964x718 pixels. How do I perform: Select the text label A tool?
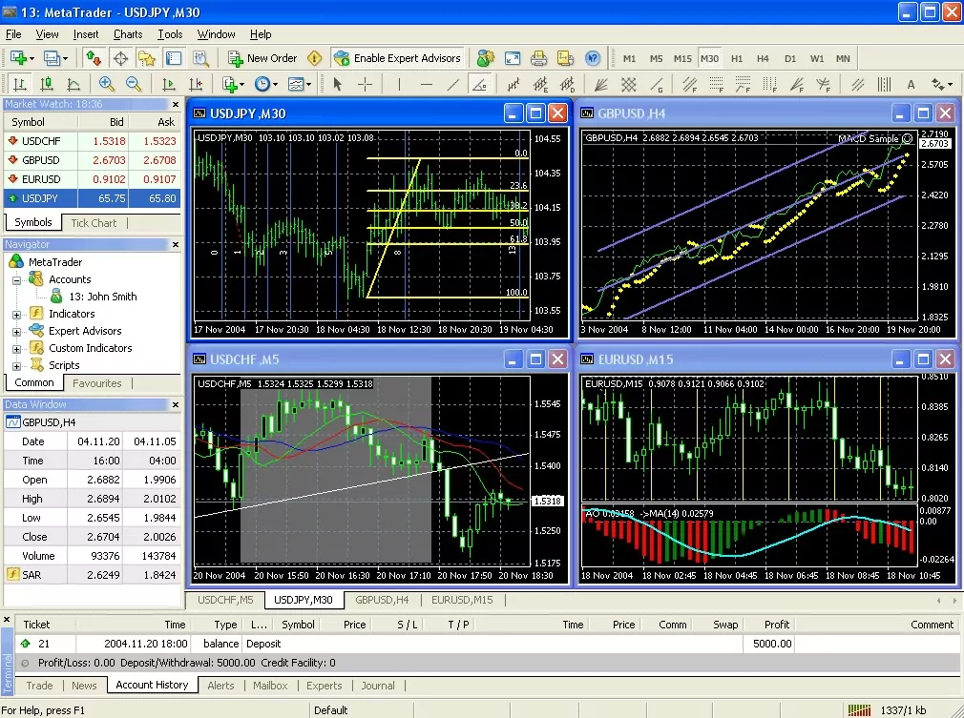(x=911, y=85)
